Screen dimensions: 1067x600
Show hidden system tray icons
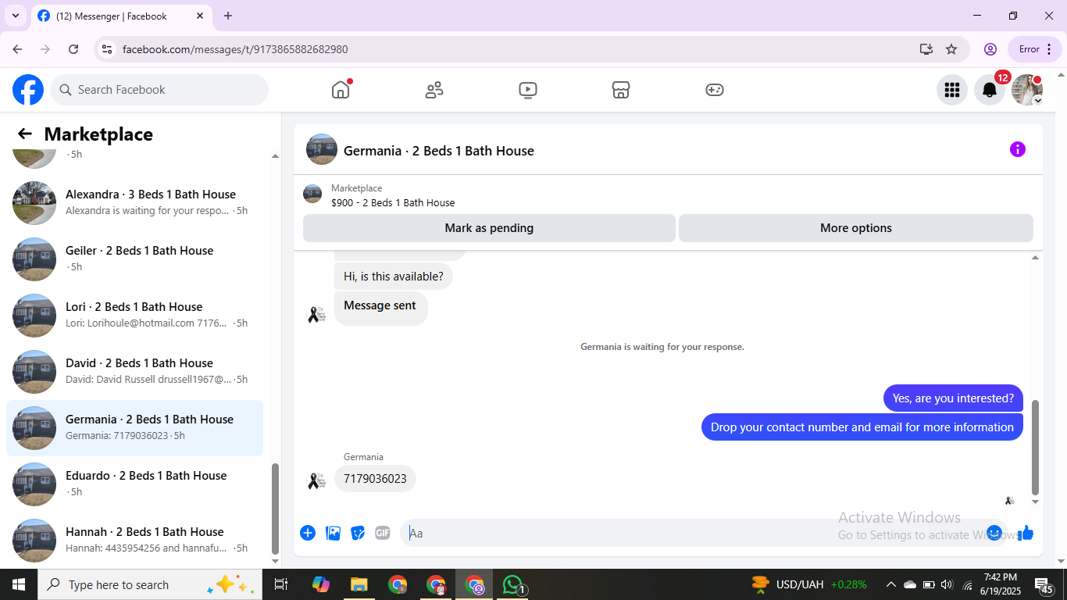coord(891,584)
